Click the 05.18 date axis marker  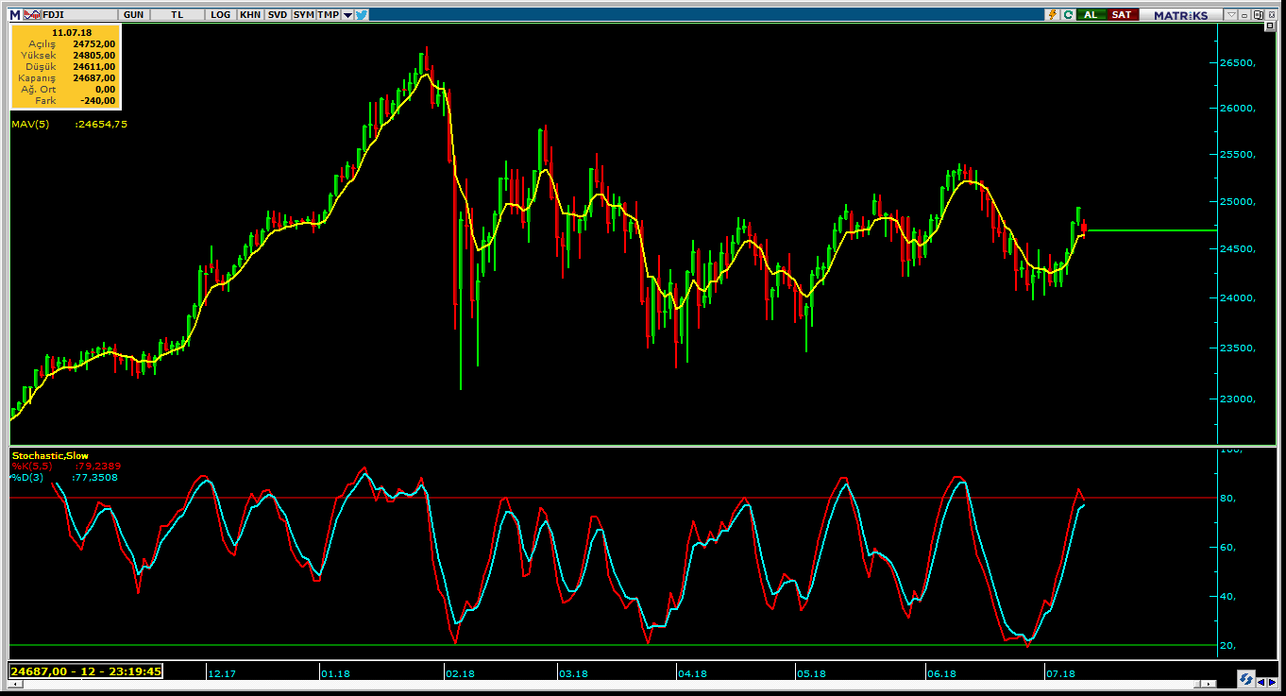[811, 673]
